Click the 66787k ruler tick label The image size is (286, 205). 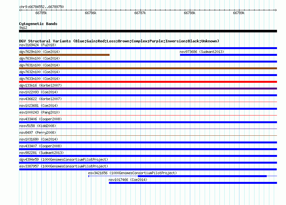140,13
